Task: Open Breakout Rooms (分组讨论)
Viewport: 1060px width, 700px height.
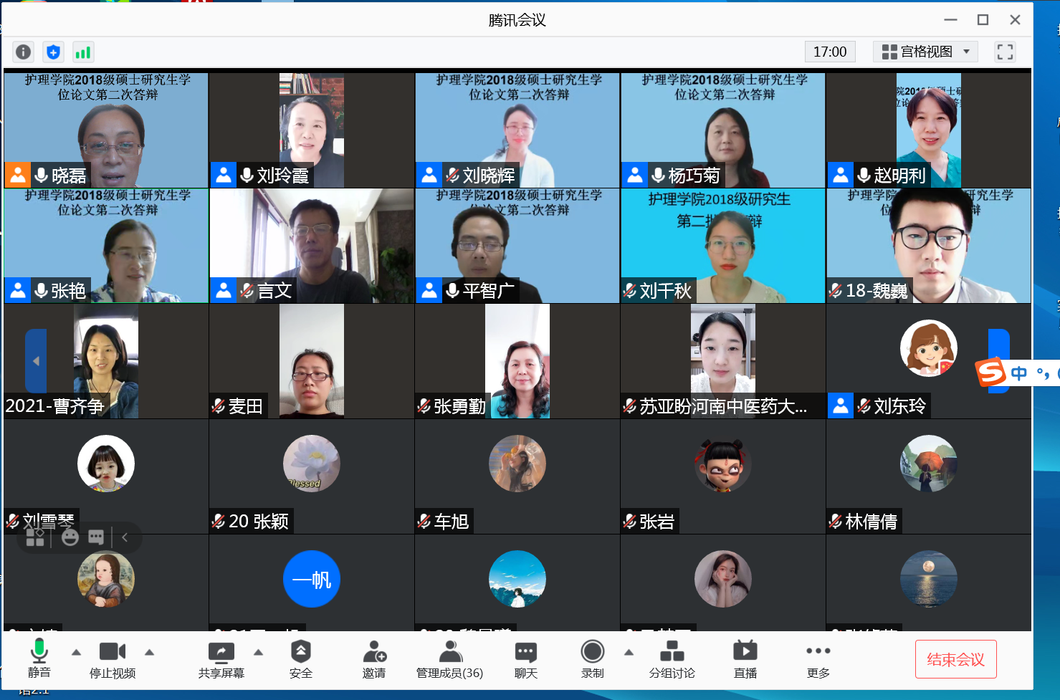Action: [672, 659]
